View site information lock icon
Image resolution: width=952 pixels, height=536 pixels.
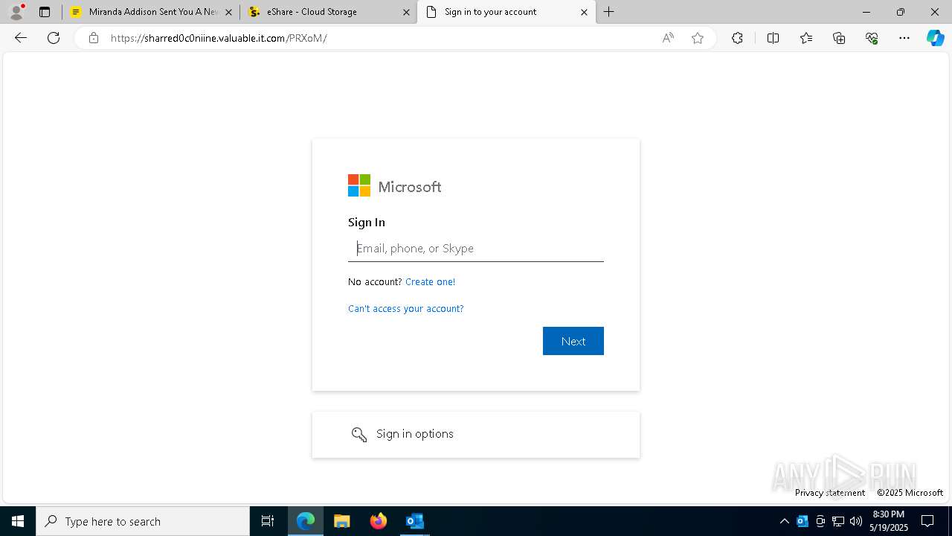click(x=94, y=38)
